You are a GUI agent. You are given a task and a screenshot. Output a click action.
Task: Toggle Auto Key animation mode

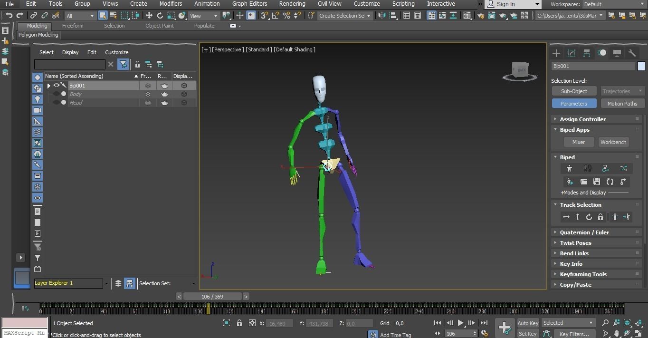[x=528, y=323]
